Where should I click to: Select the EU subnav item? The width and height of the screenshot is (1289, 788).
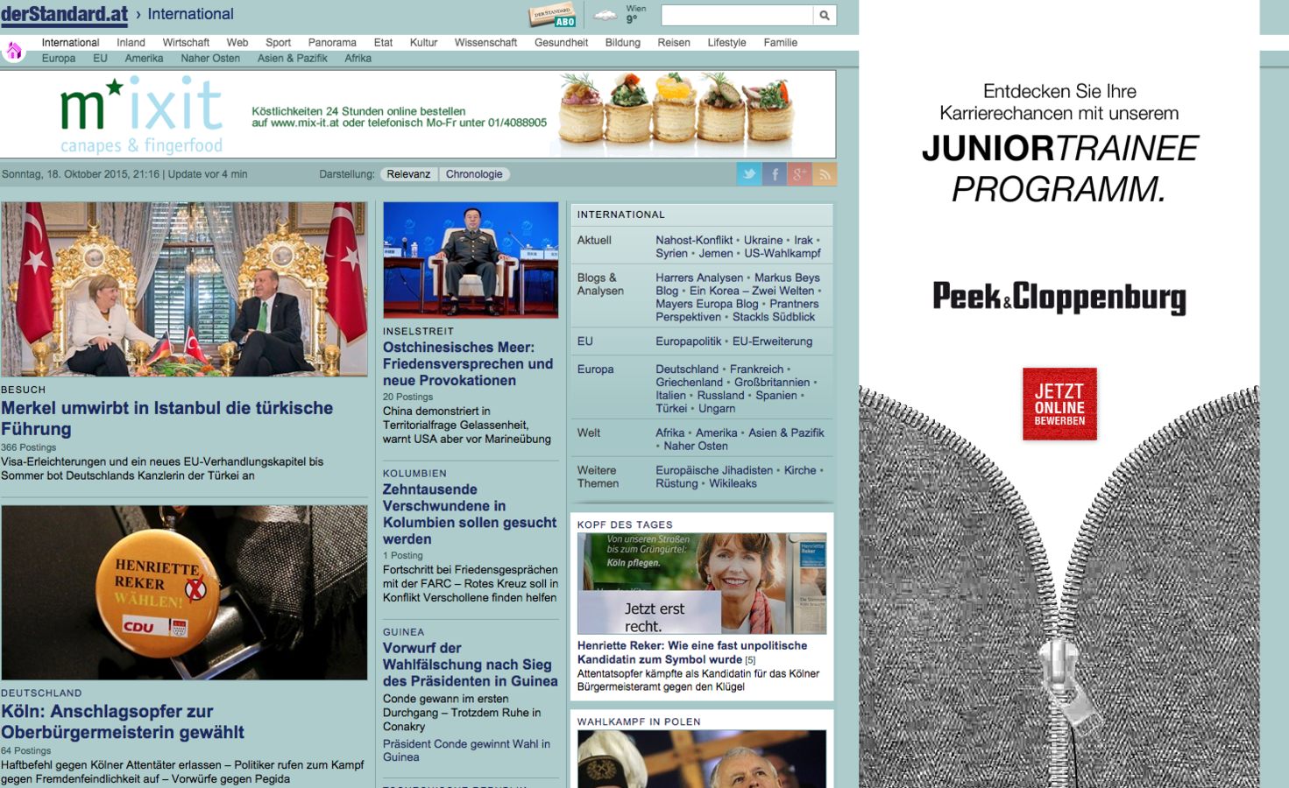pos(100,58)
